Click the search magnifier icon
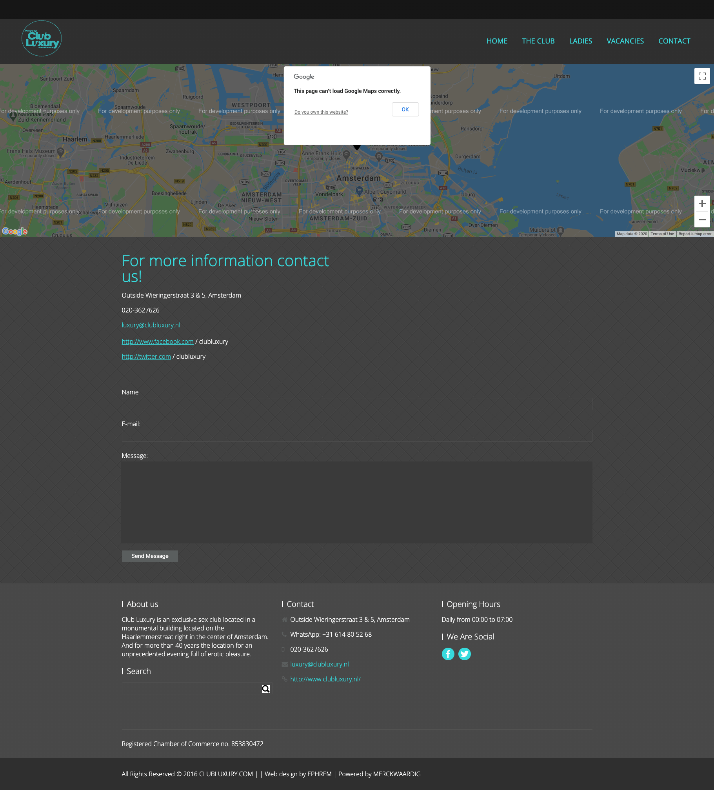The width and height of the screenshot is (714, 790). [265, 689]
